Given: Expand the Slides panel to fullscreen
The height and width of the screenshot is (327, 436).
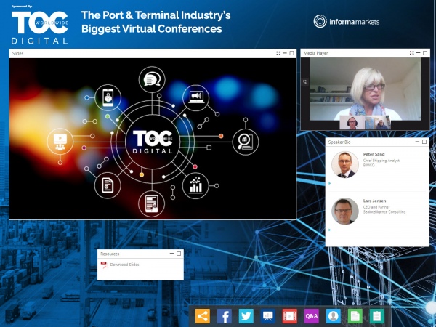Looking at the screenshot, I should [279, 53].
